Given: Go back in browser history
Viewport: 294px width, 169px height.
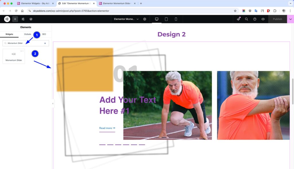Looking at the screenshot, I should pyautogui.click(x=4, y=11).
